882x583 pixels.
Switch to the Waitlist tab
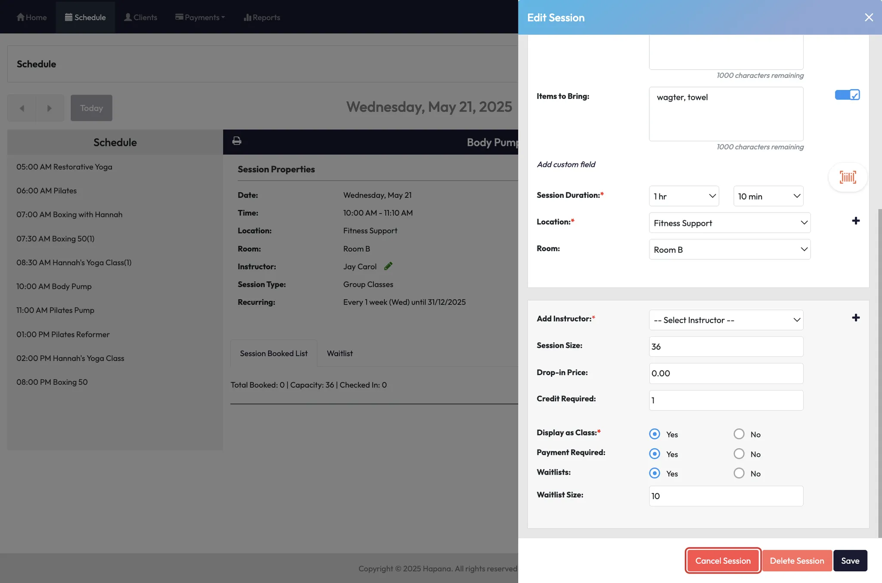(x=339, y=353)
